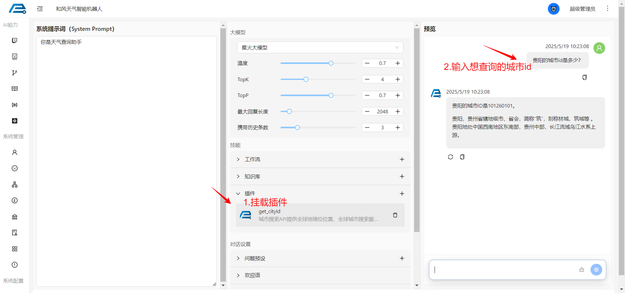Click the regenerate response refresh icon
This screenshot has width=625, height=293.
(450, 157)
